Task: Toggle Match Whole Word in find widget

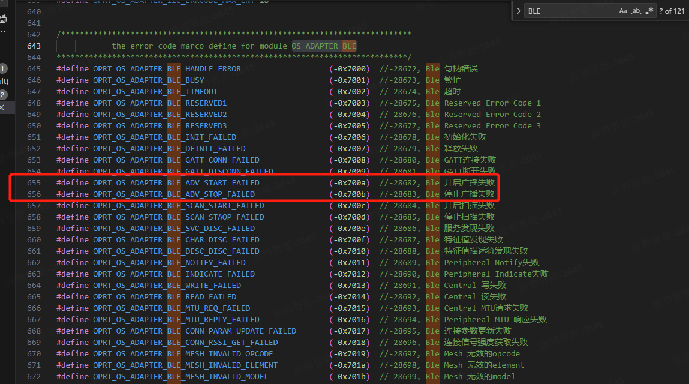Action: click(637, 11)
